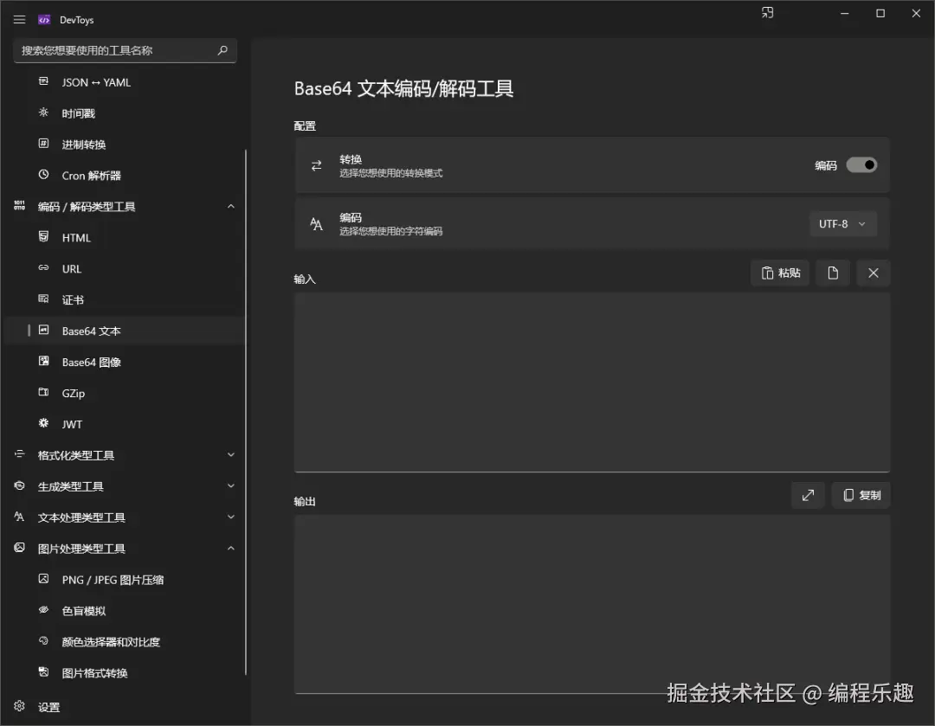Click the 转换 swap arrows icon
The image size is (935, 726).
(x=317, y=165)
